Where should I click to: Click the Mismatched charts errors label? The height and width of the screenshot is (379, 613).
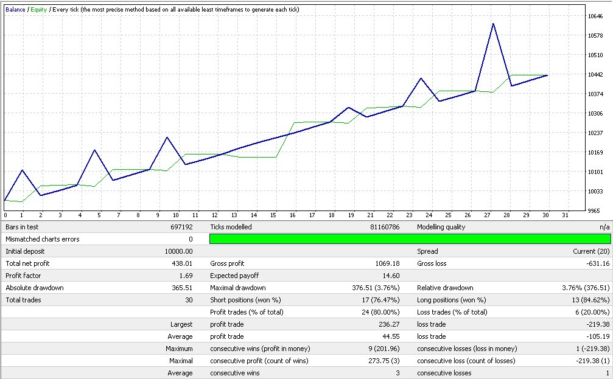pyautogui.click(x=42, y=239)
